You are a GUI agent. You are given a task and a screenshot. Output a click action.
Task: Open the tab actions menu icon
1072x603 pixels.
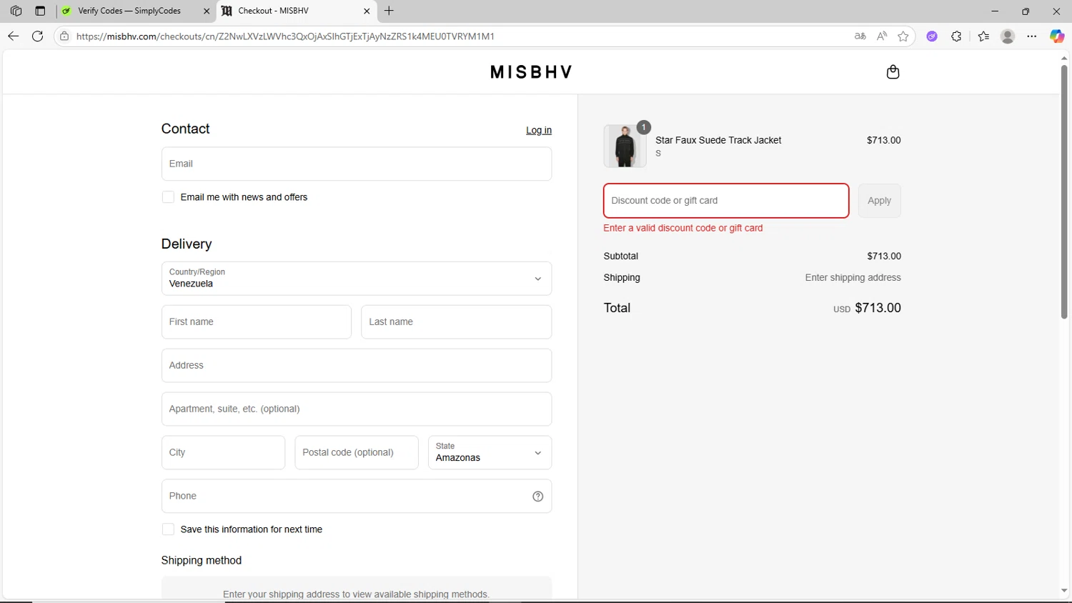click(x=40, y=11)
